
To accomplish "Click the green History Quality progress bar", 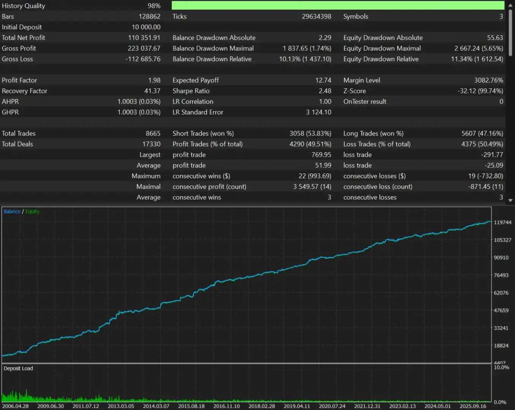I will tap(338, 5).
